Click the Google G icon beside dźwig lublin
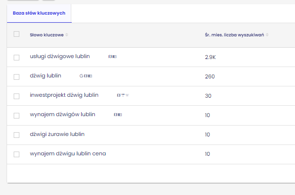 tap(81, 76)
